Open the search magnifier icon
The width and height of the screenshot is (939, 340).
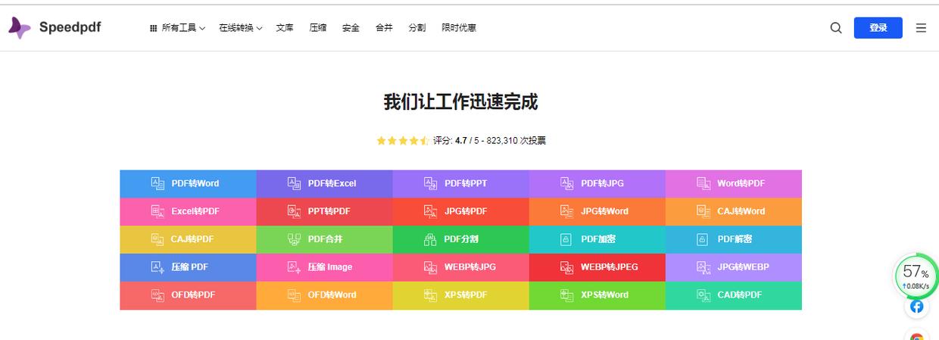[836, 28]
